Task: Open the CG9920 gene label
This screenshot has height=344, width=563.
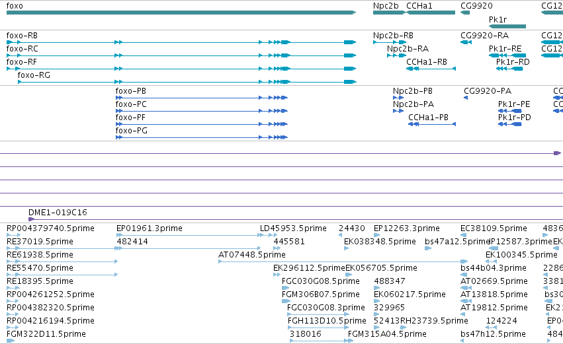Action: pos(476,6)
